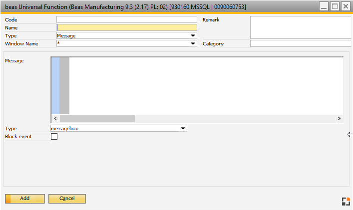Screen dimensions: 353x210
Task: Open the Type dropdown showing Message
Action: click(x=193, y=36)
